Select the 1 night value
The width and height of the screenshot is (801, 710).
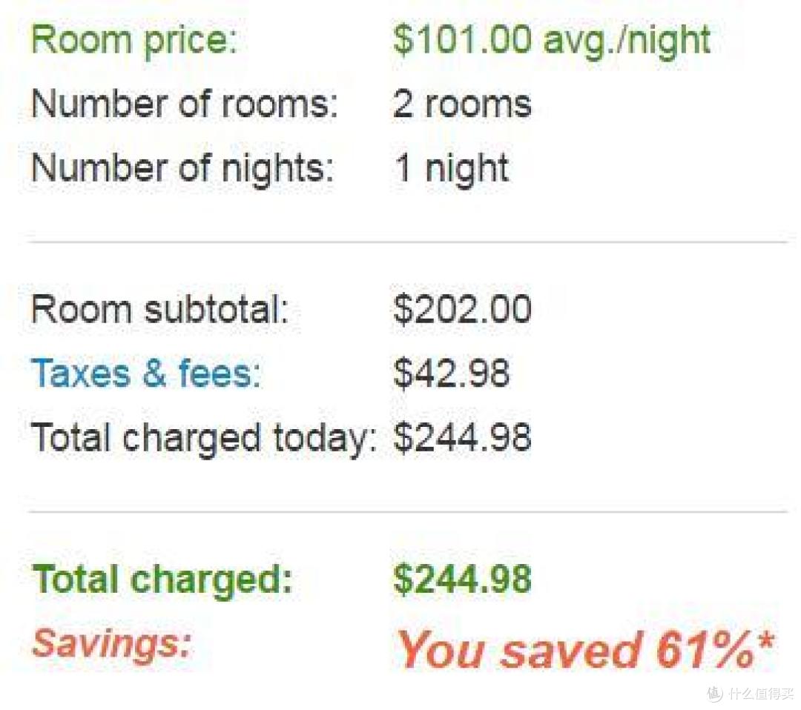pyautogui.click(x=452, y=169)
